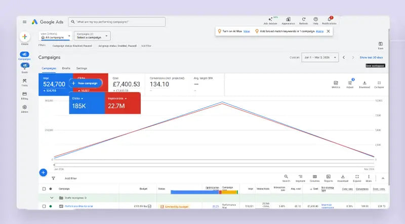Screen dimensions: 405x224
Task: Click Apply for broad match keywords
Action: 320,31
